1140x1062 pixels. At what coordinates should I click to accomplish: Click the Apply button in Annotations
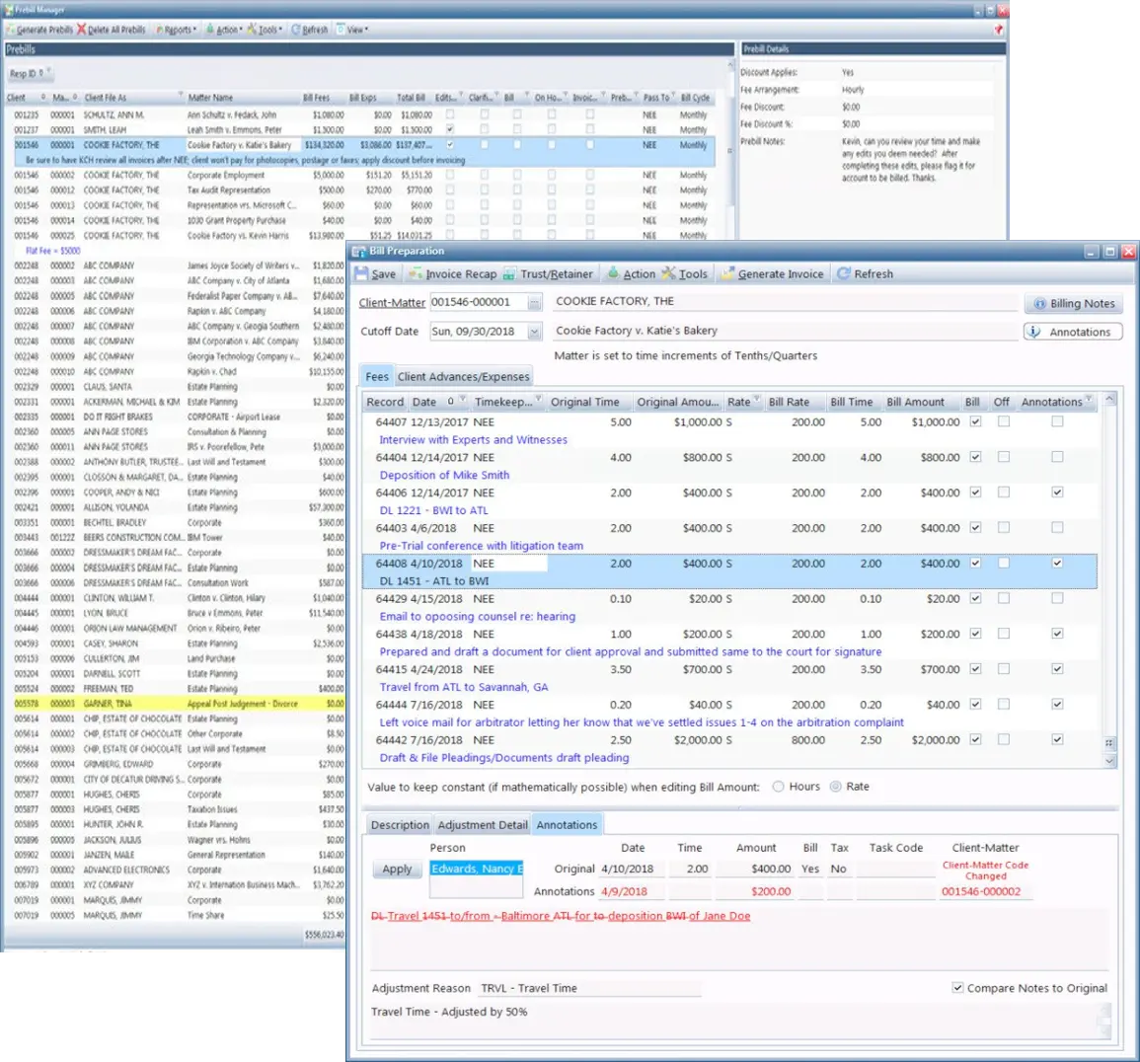[x=397, y=869]
